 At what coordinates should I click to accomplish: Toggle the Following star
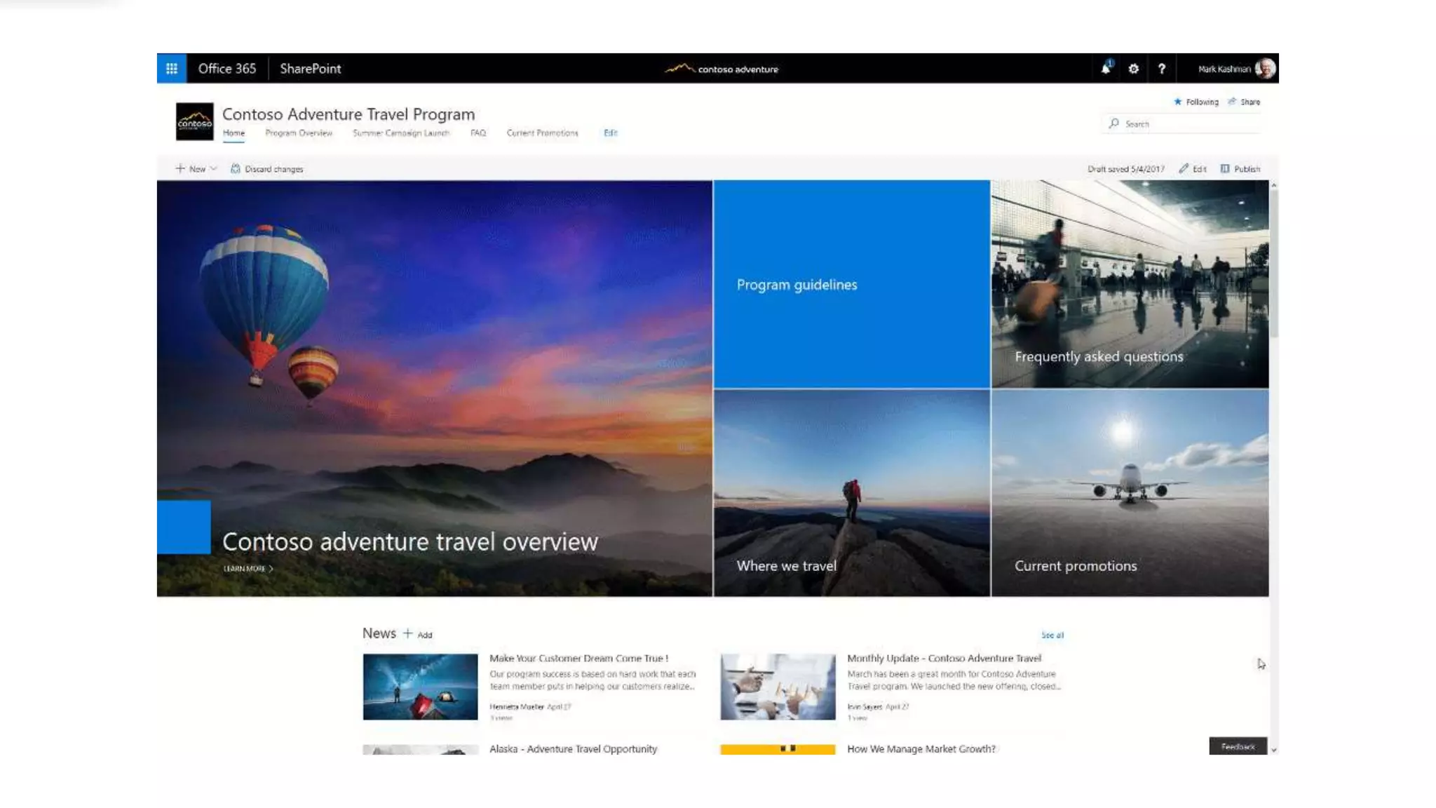1178,102
